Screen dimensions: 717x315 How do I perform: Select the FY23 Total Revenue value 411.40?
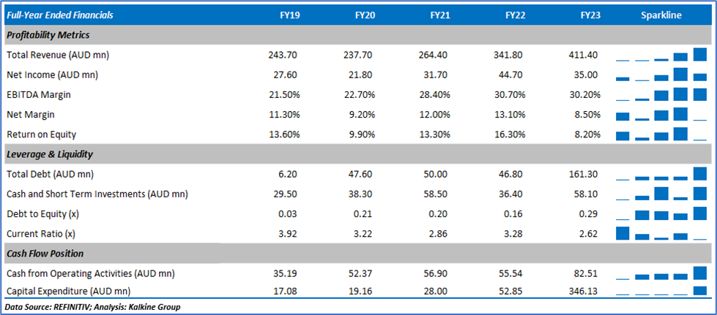(584, 55)
